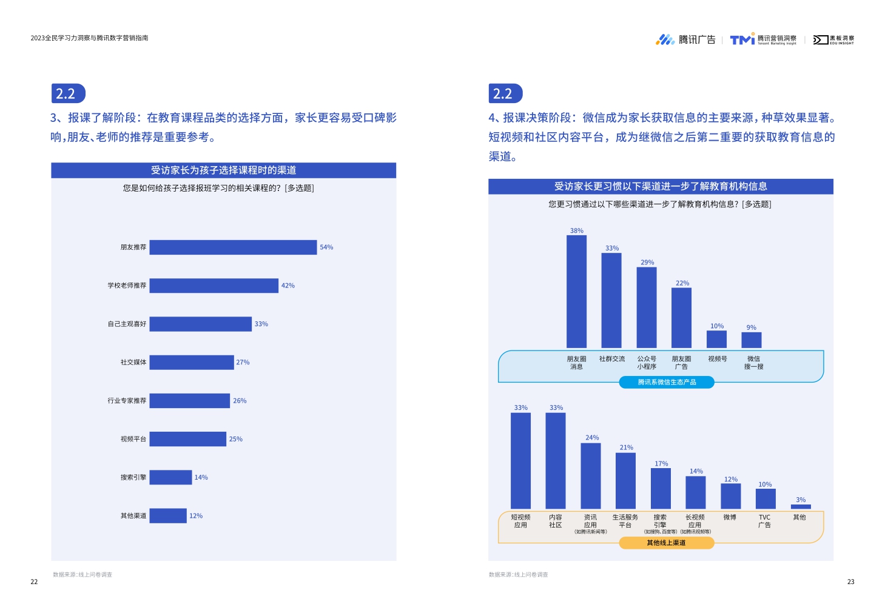The image size is (885, 610).
Task: Expand the 搜索引擎 label with 如搜狗、百度等 note
Action: pyautogui.click(x=660, y=522)
